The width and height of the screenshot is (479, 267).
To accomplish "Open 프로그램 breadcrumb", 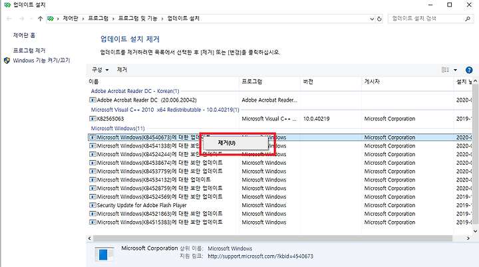I will point(98,19).
